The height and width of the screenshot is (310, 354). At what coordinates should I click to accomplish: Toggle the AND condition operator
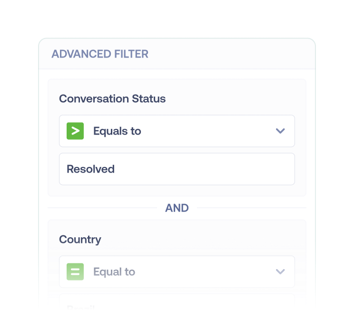tap(177, 208)
